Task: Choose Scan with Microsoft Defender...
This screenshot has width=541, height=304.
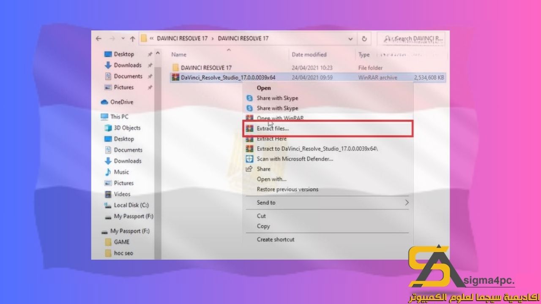Action: [295, 159]
